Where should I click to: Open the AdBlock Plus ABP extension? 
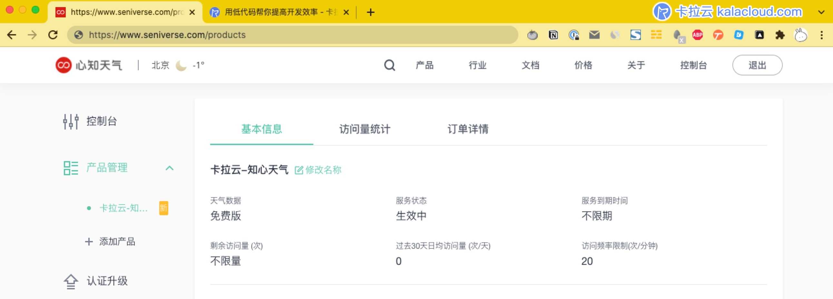coord(698,35)
